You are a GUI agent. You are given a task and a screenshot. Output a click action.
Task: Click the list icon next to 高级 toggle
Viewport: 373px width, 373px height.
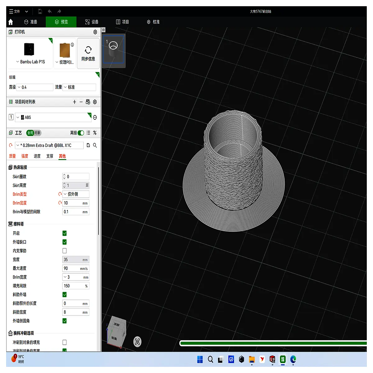tap(88, 133)
